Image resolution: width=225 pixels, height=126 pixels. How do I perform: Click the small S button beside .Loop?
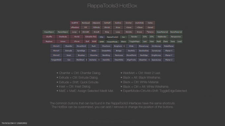tap(79, 32)
